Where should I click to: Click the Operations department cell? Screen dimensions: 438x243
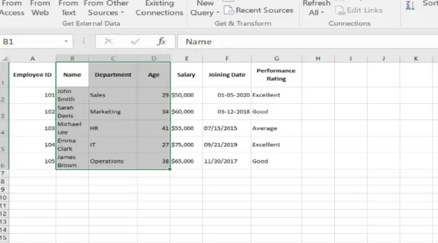pos(113,161)
